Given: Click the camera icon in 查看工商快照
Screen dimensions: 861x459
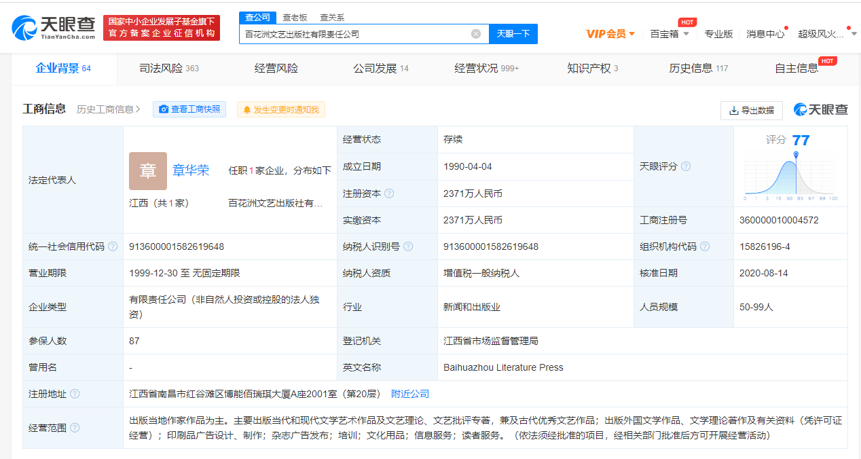Looking at the screenshot, I should point(163,109).
